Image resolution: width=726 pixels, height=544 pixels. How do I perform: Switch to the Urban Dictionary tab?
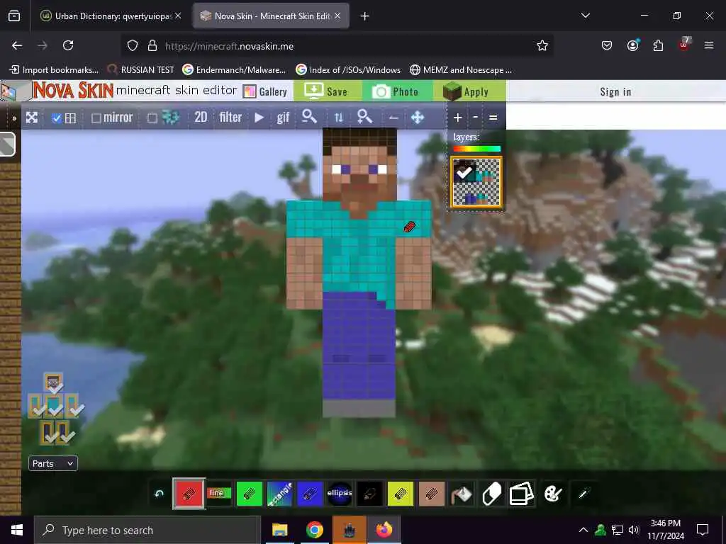(x=110, y=16)
